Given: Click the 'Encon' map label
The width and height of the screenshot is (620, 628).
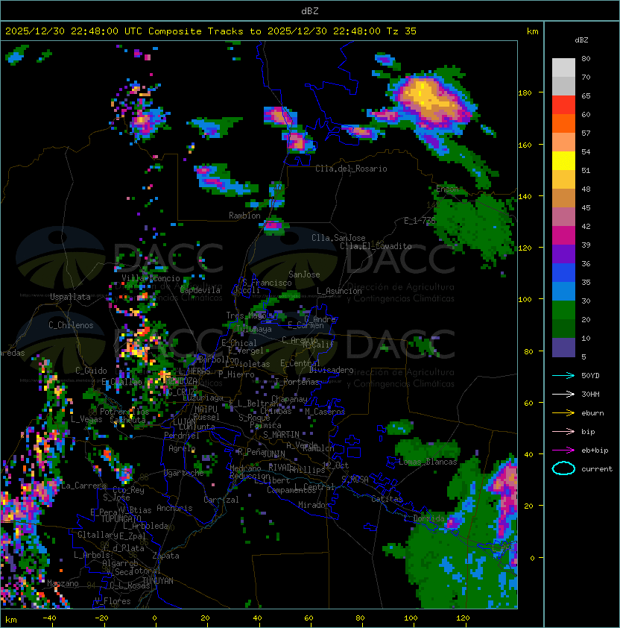Looking at the screenshot, I should click(447, 189).
